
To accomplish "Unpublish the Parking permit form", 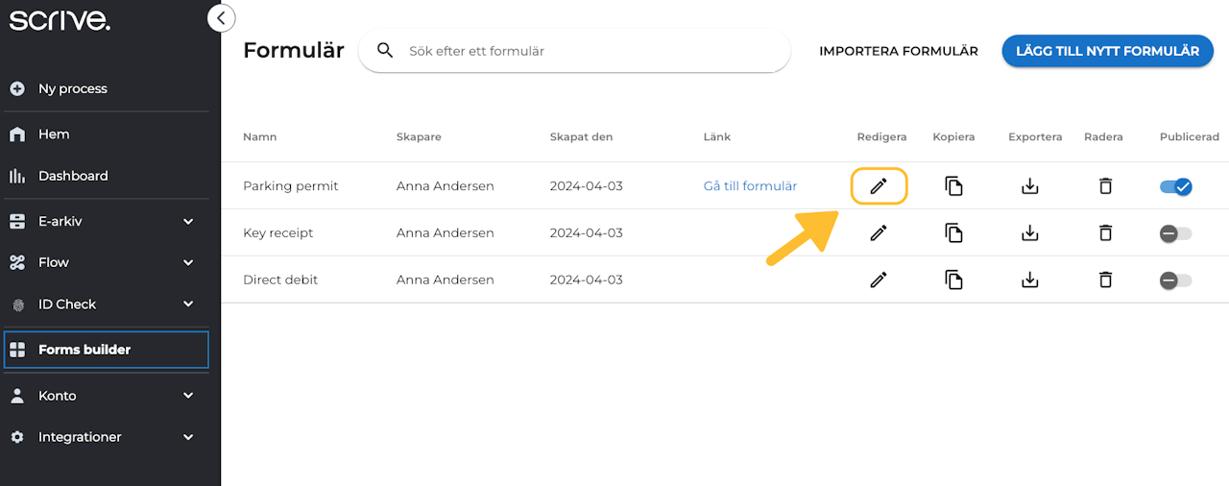I will pyautogui.click(x=1175, y=186).
